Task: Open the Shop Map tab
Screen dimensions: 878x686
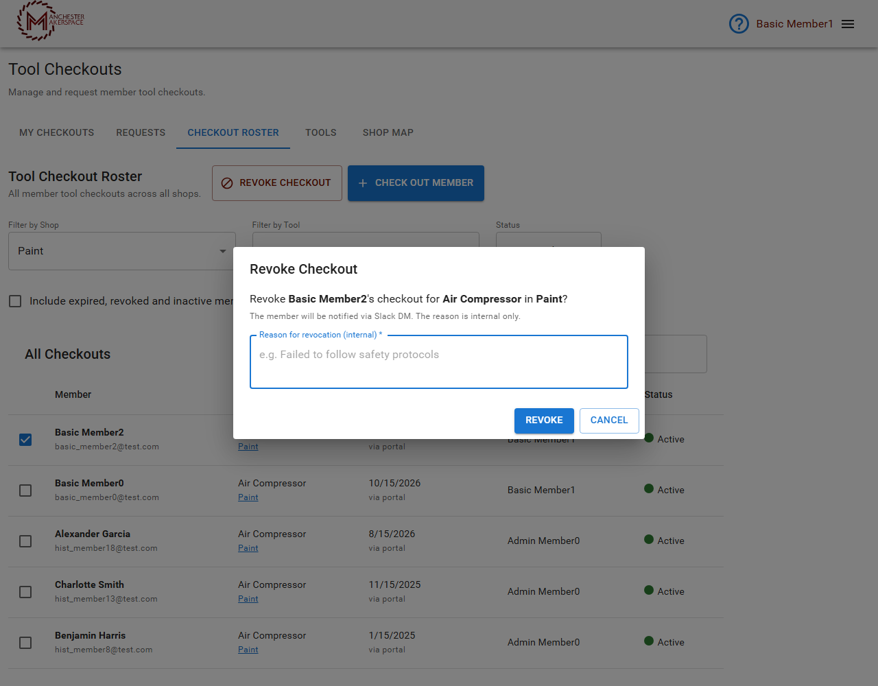Action: click(x=388, y=132)
